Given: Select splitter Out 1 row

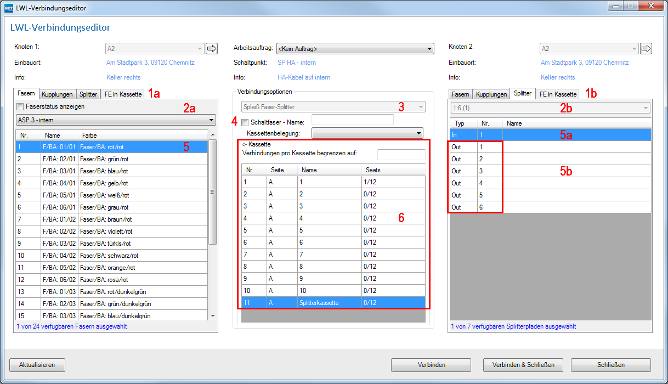Looking at the screenshot, I should coord(551,146).
